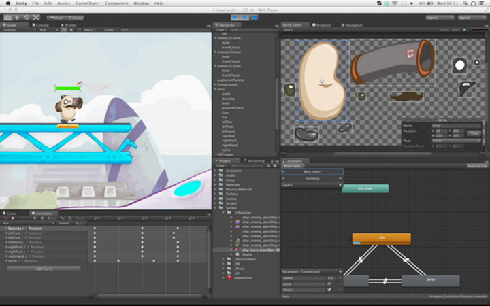
Task: Open the GameObject menu
Action: tap(88, 3)
